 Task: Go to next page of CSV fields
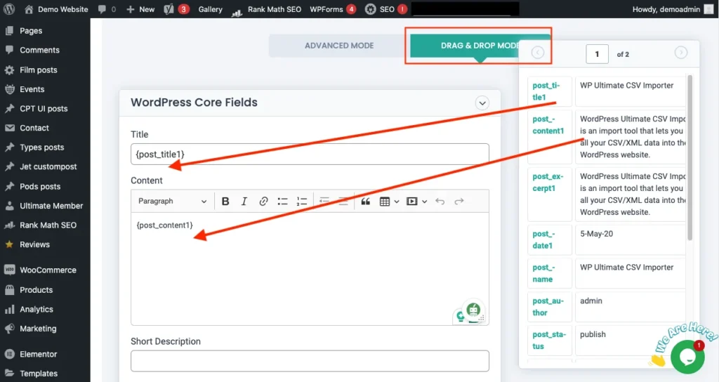coord(680,53)
